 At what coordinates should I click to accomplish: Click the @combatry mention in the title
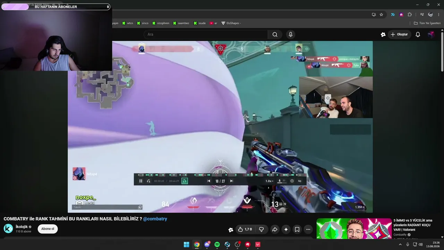click(155, 219)
